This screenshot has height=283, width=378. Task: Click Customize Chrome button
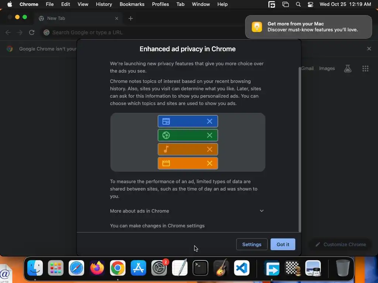pyautogui.click(x=341, y=245)
